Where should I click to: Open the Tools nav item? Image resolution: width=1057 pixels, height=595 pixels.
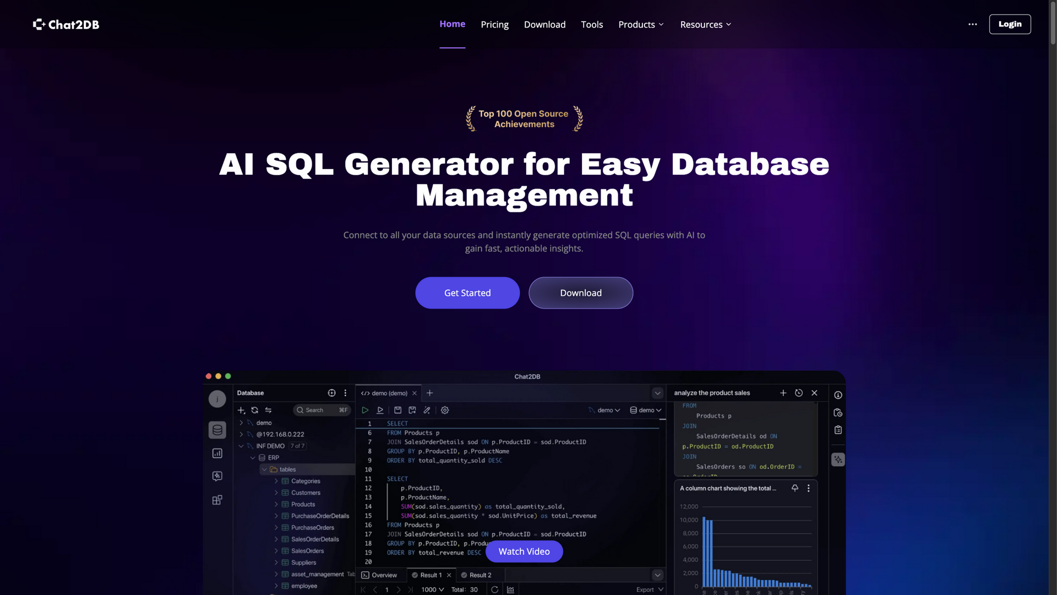tap(592, 24)
